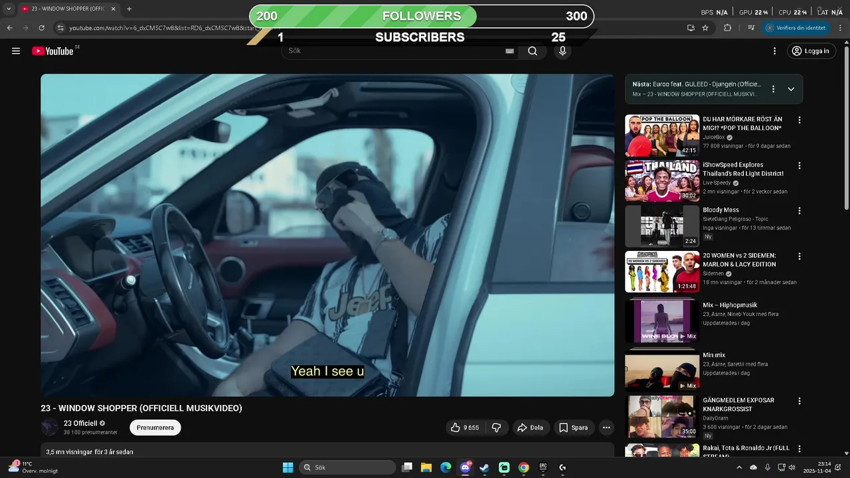Open iShowSpeed Thailand video thumbnail

pos(661,181)
